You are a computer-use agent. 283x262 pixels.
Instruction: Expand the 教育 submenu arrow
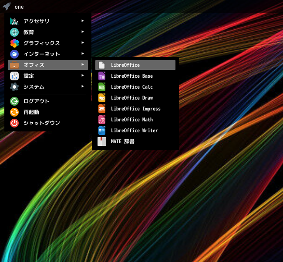tap(82, 32)
